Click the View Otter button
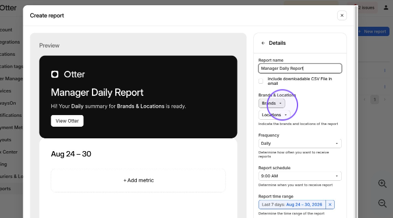Viewport: 393px width, 218px height. click(67, 121)
